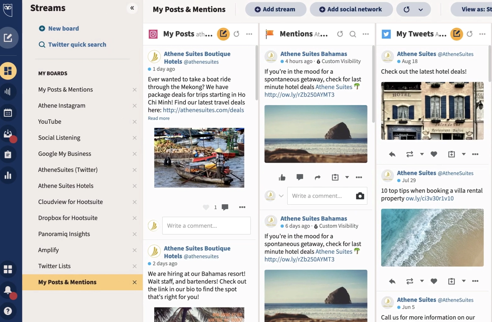This screenshot has width=492, height=322.
Task: Click Read more on the Mekong post
Action: pyautogui.click(x=159, y=118)
